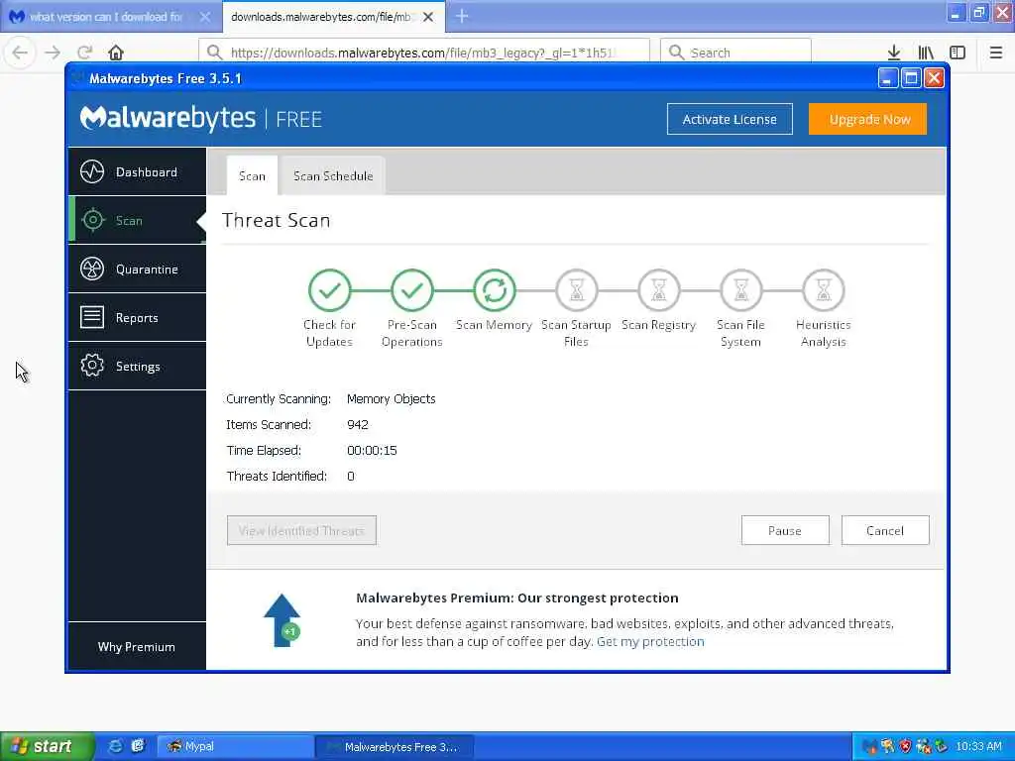Open the Windows start menu
1015x761 pixels.
coord(48,746)
